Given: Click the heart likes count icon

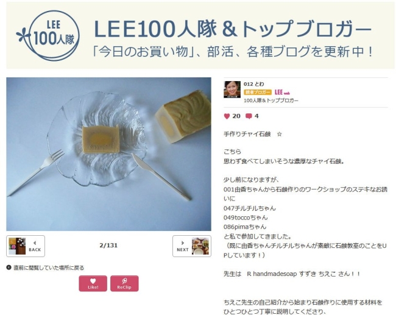Looking at the screenshot, I should click(227, 116).
